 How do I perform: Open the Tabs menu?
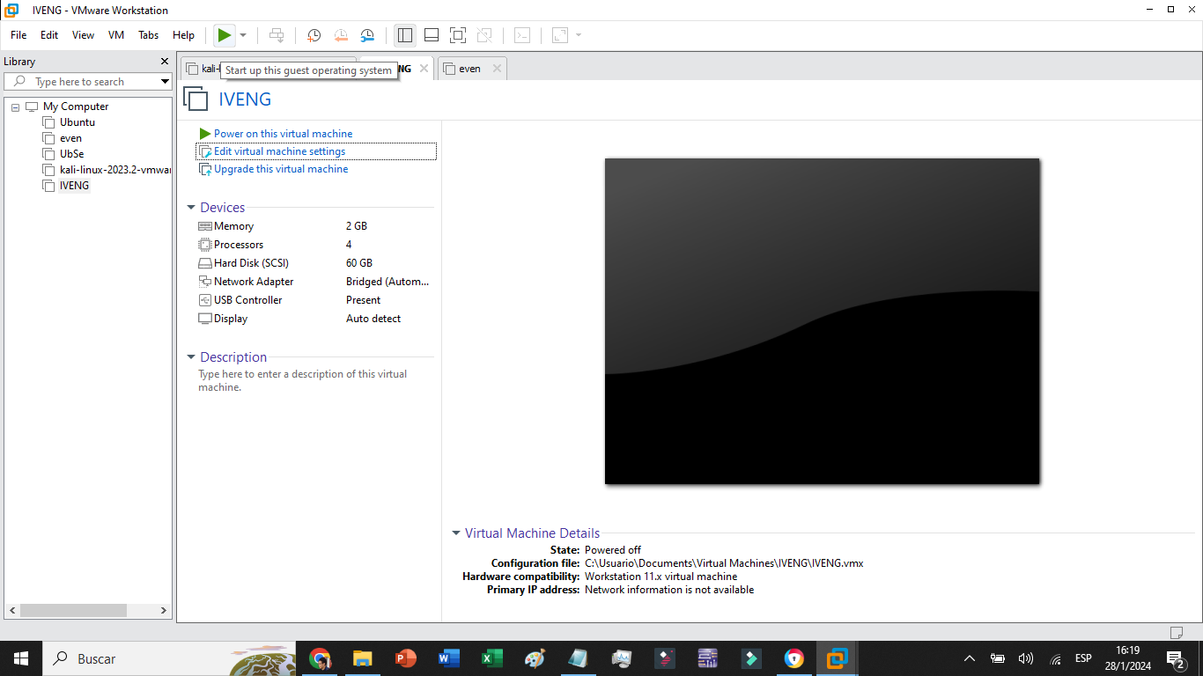pos(149,35)
